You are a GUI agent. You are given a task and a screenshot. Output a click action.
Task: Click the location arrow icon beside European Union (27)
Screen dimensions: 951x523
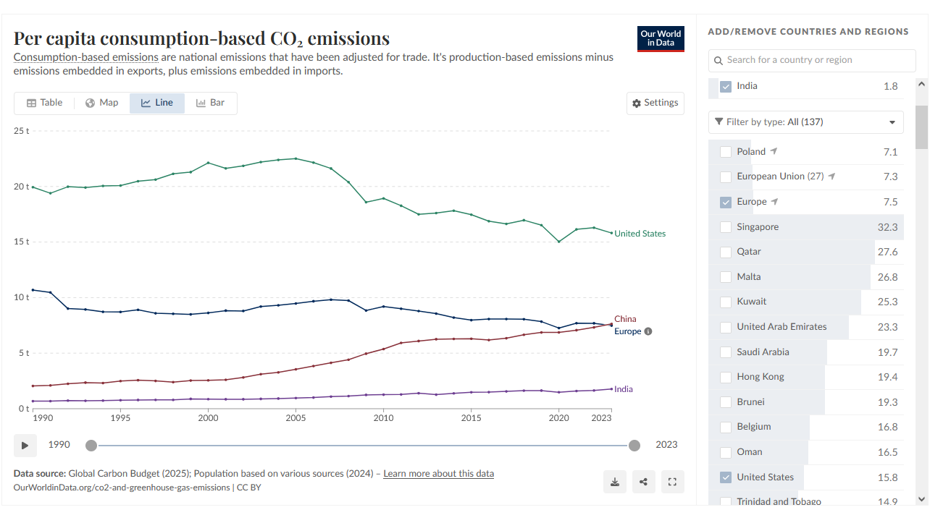click(832, 177)
